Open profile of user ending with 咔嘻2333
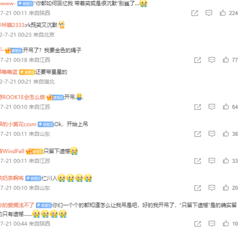Screen dimensions: 243x235 click(12, 25)
